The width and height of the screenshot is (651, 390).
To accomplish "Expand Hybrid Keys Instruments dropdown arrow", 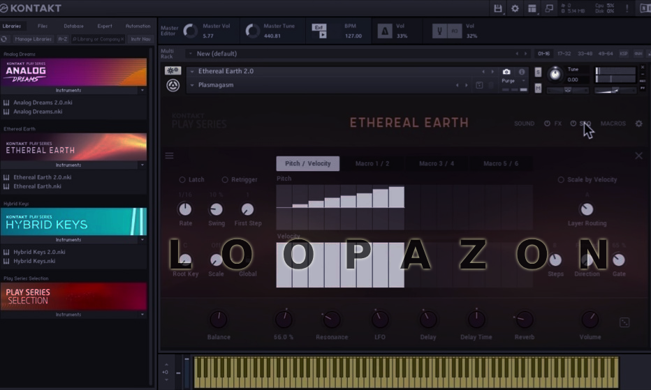I will (x=142, y=239).
